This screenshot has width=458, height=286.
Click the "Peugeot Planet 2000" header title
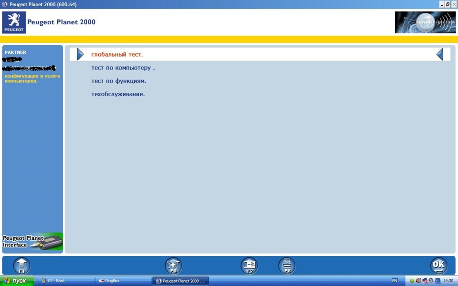(62, 22)
